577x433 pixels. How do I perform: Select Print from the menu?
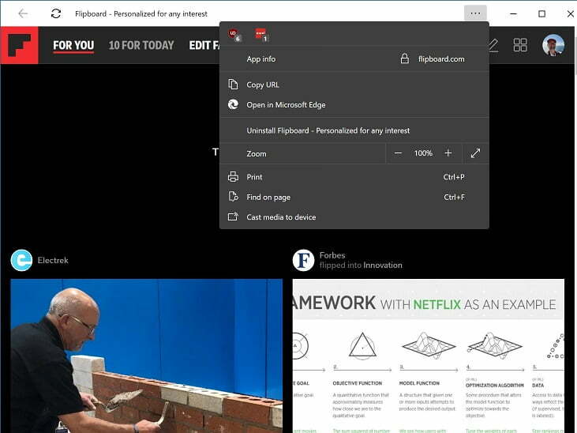tap(354, 177)
